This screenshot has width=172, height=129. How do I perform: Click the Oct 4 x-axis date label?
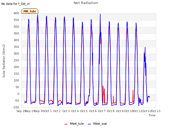75,111
